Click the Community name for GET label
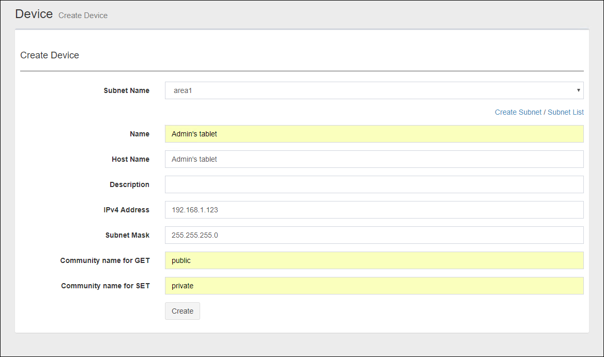This screenshot has width=604, height=357. [x=105, y=260]
